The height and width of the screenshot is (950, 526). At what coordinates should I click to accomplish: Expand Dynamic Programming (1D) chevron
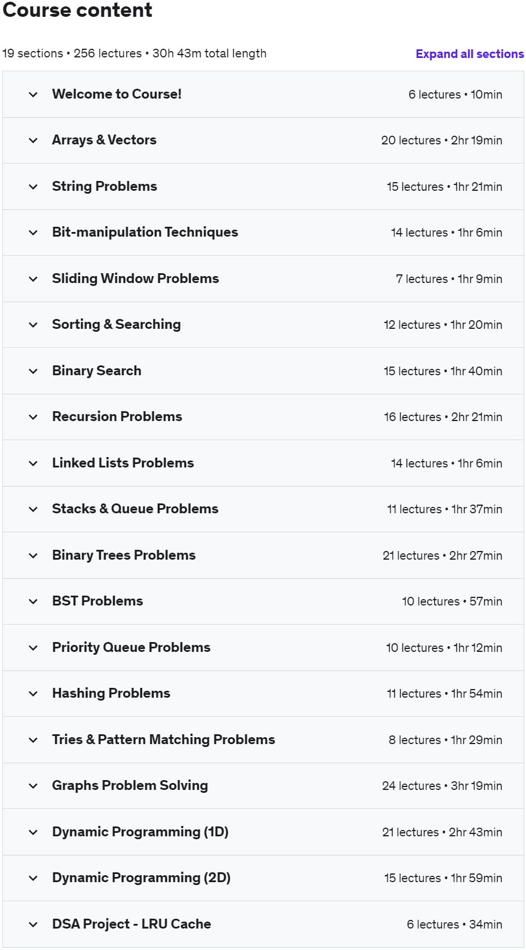click(x=34, y=832)
